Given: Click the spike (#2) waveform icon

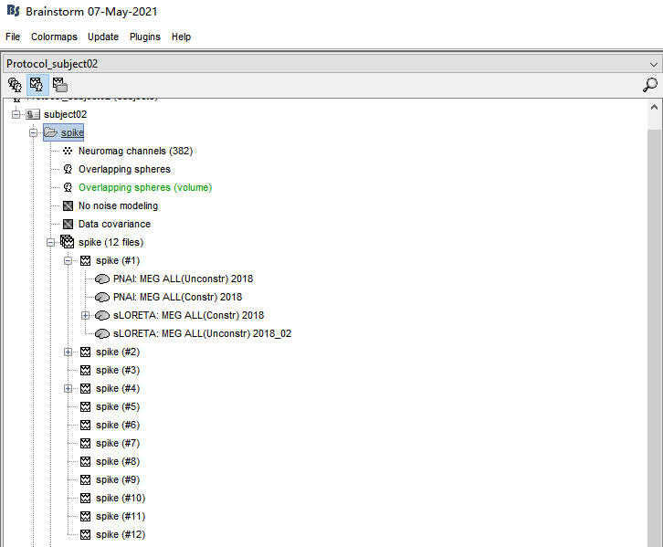Looking at the screenshot, I should pos(86,352).
